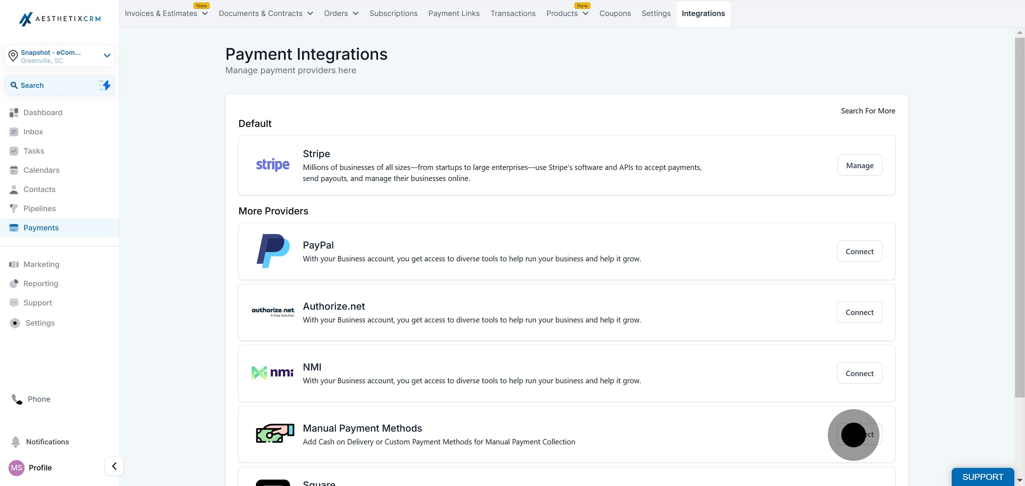
Task: Open Calendars via its calendar icon
Action: 14,170
